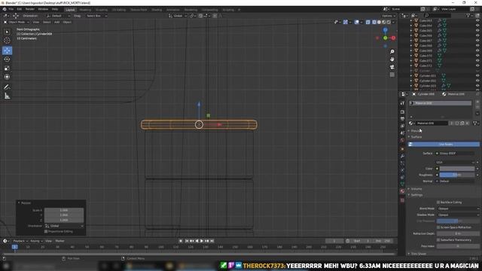Switch to the Modeling workspace tab

pyautogui.click(x=85, y=10)
